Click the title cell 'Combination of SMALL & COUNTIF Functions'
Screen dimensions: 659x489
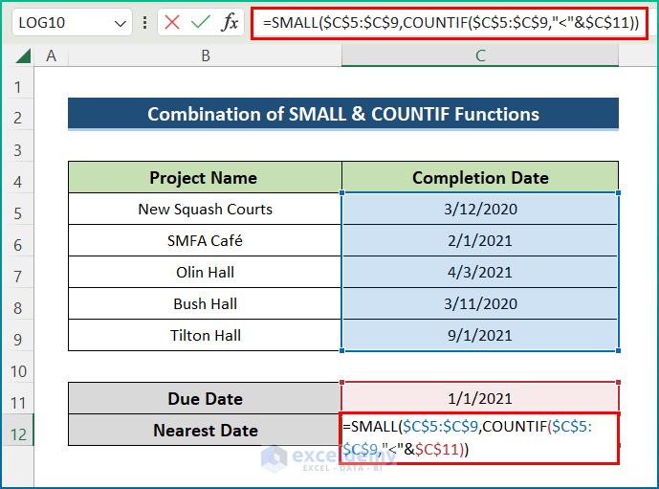coord(343,114)
